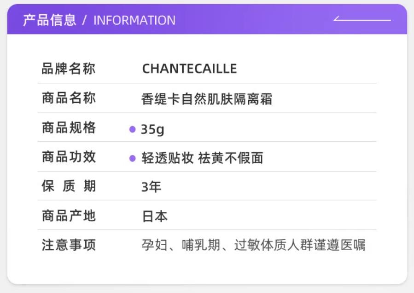Select the 35g specification value
Viewport: 414px width, 293px height.
[152, 130]
